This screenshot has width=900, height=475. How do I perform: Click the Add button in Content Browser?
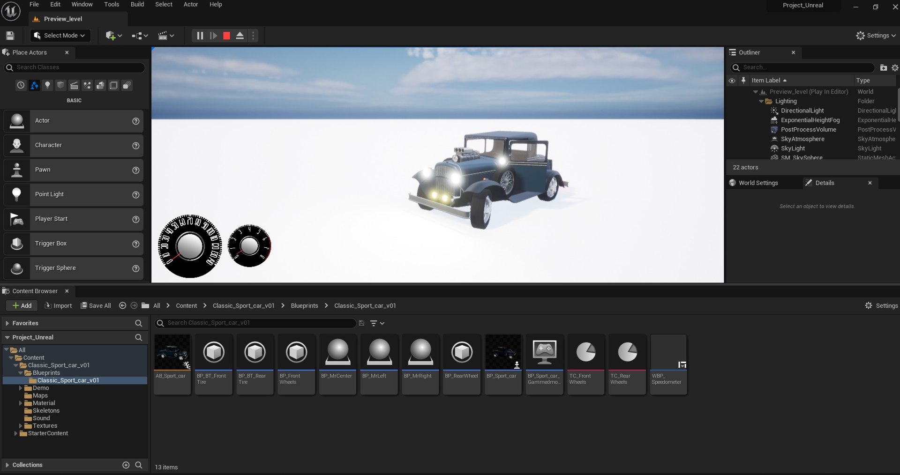click(22, 306)
